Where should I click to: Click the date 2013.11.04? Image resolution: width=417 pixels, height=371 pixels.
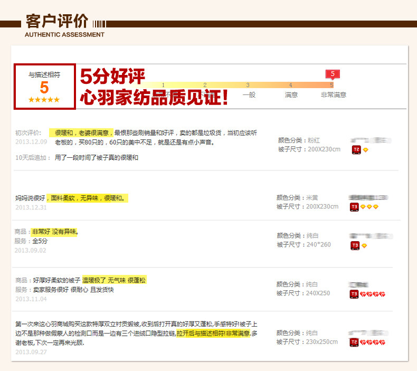[x=31, y=299]
